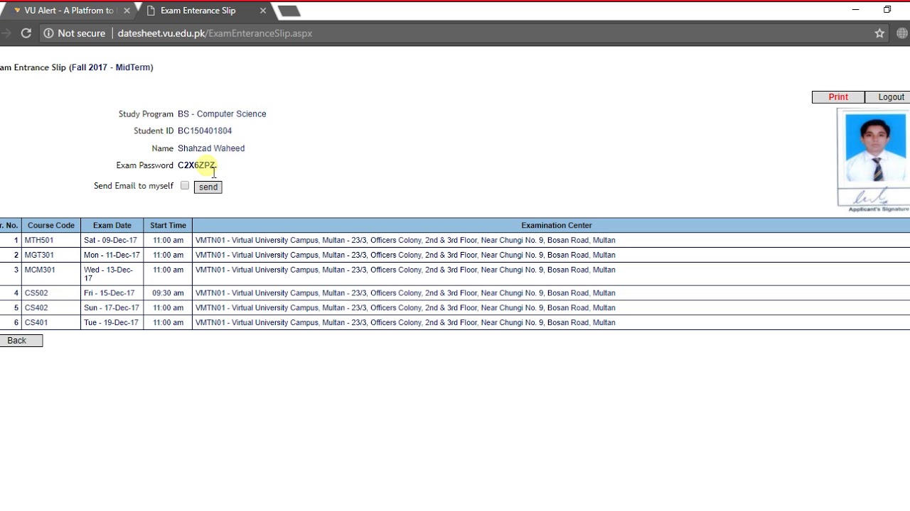Bookmark this page with the star icon
Image resolution: width=910 pixels, height=511 pixels.
(879, 33)
